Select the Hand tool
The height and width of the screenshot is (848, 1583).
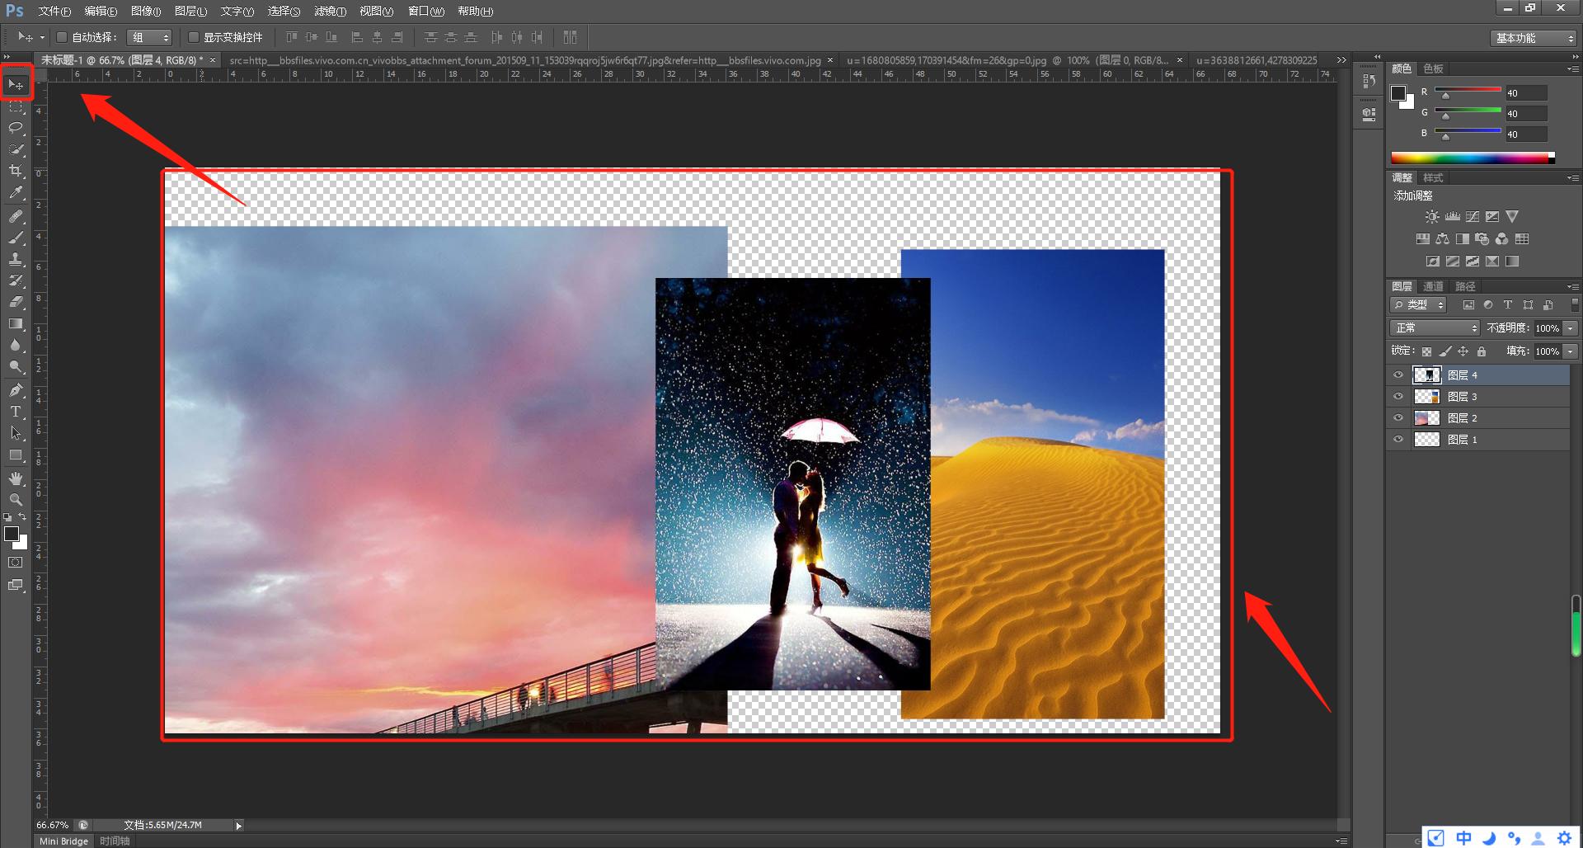click(16, 478)
